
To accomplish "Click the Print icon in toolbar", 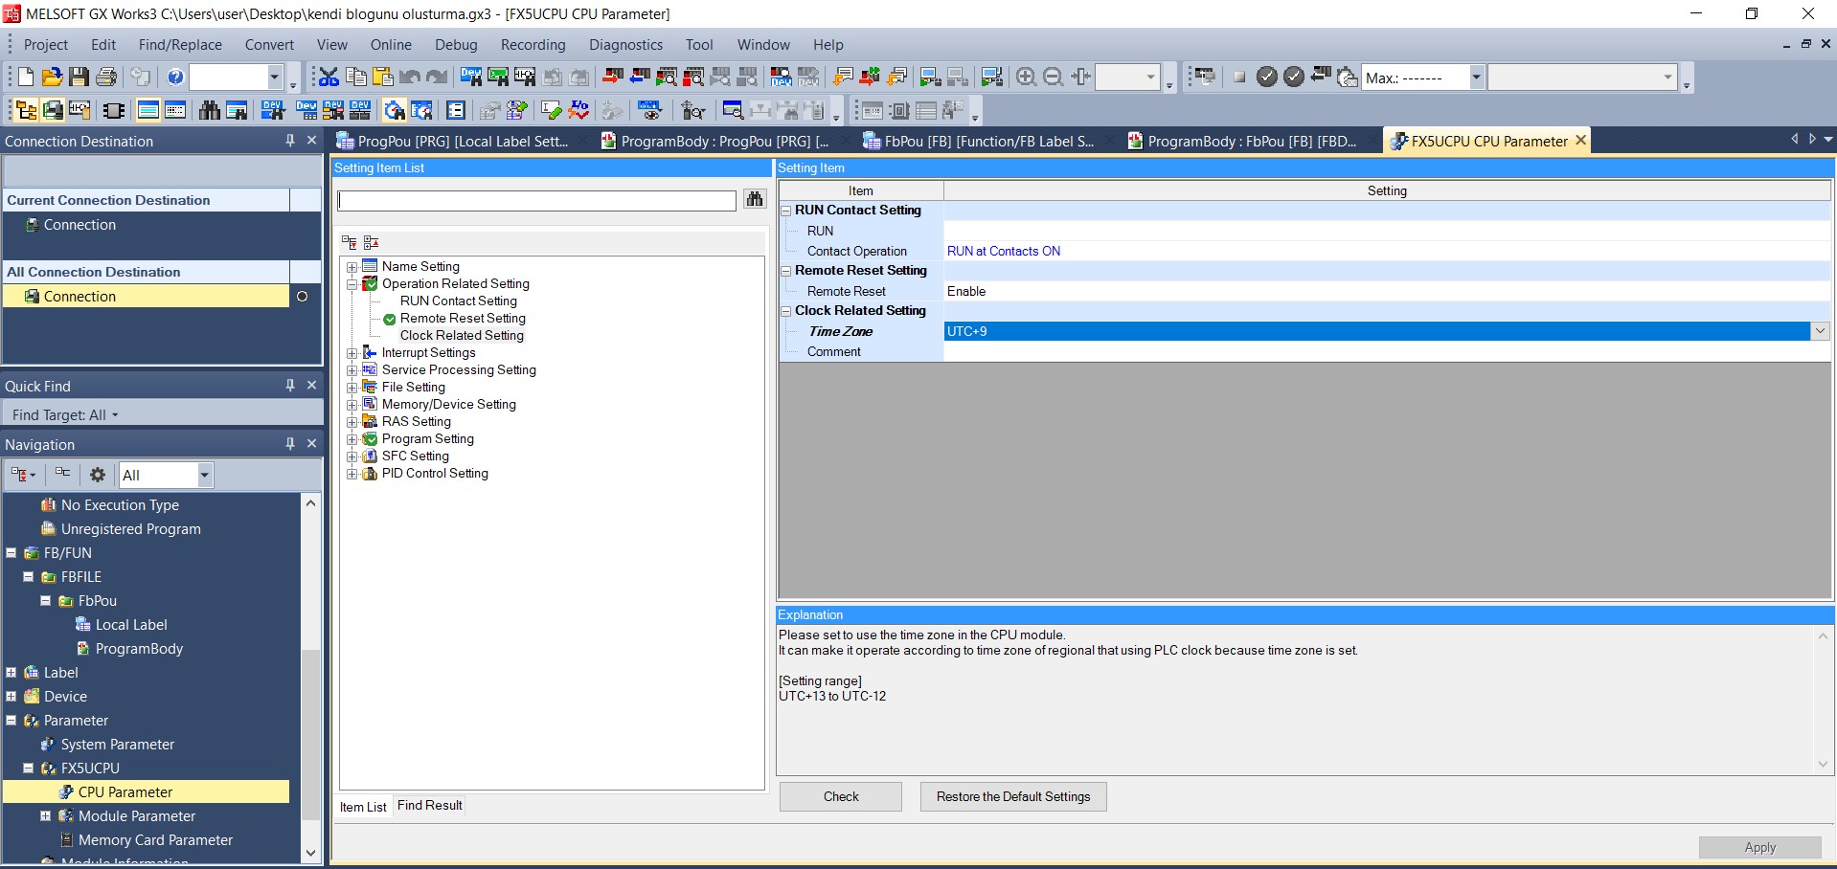I will (106, 78).
